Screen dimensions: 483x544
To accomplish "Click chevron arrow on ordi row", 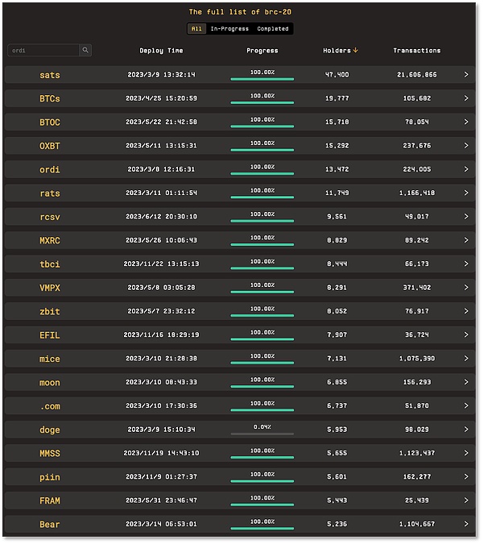I will (x=465, y=169).
